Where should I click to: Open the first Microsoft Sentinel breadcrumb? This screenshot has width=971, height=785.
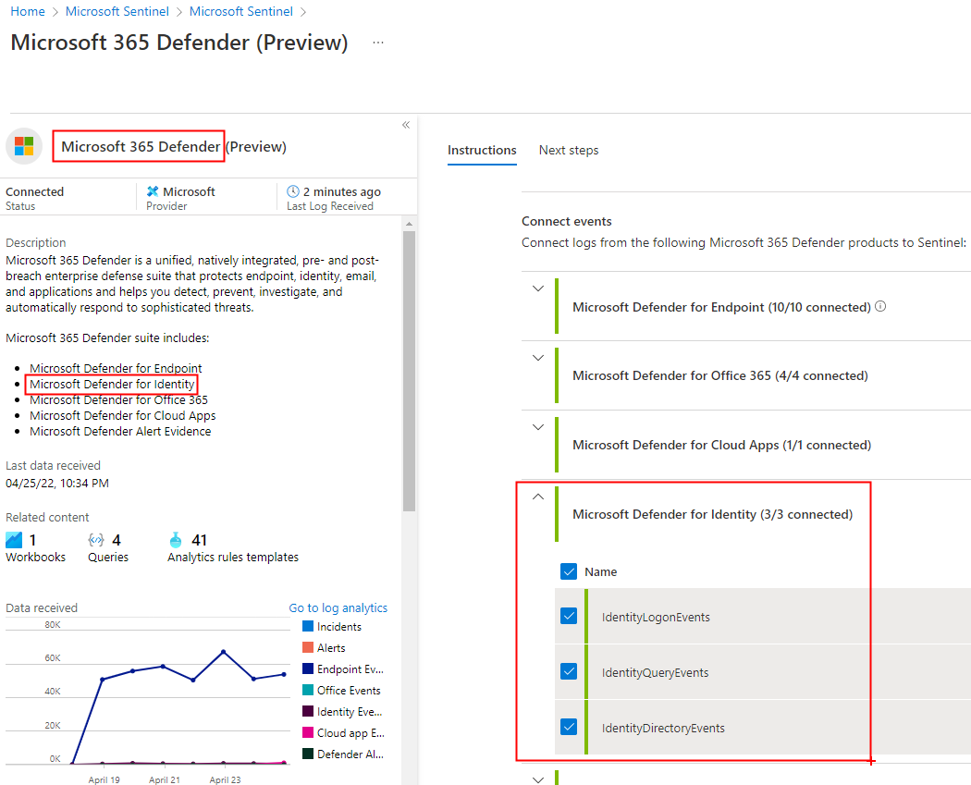[117, 11]
